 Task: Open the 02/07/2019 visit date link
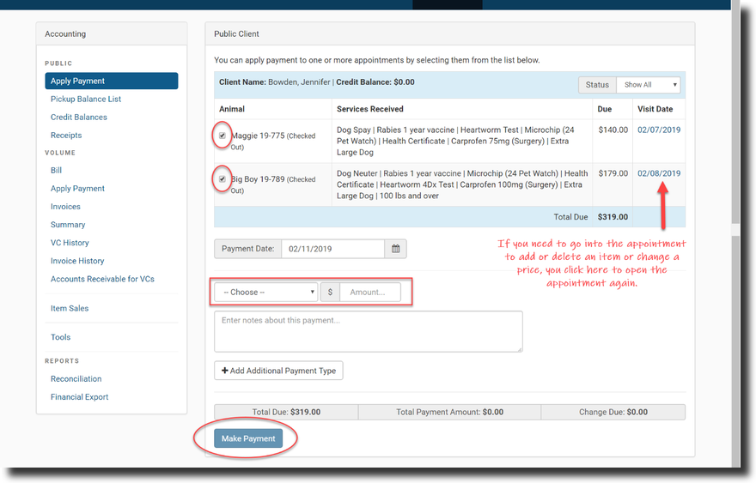click(659, 130)
